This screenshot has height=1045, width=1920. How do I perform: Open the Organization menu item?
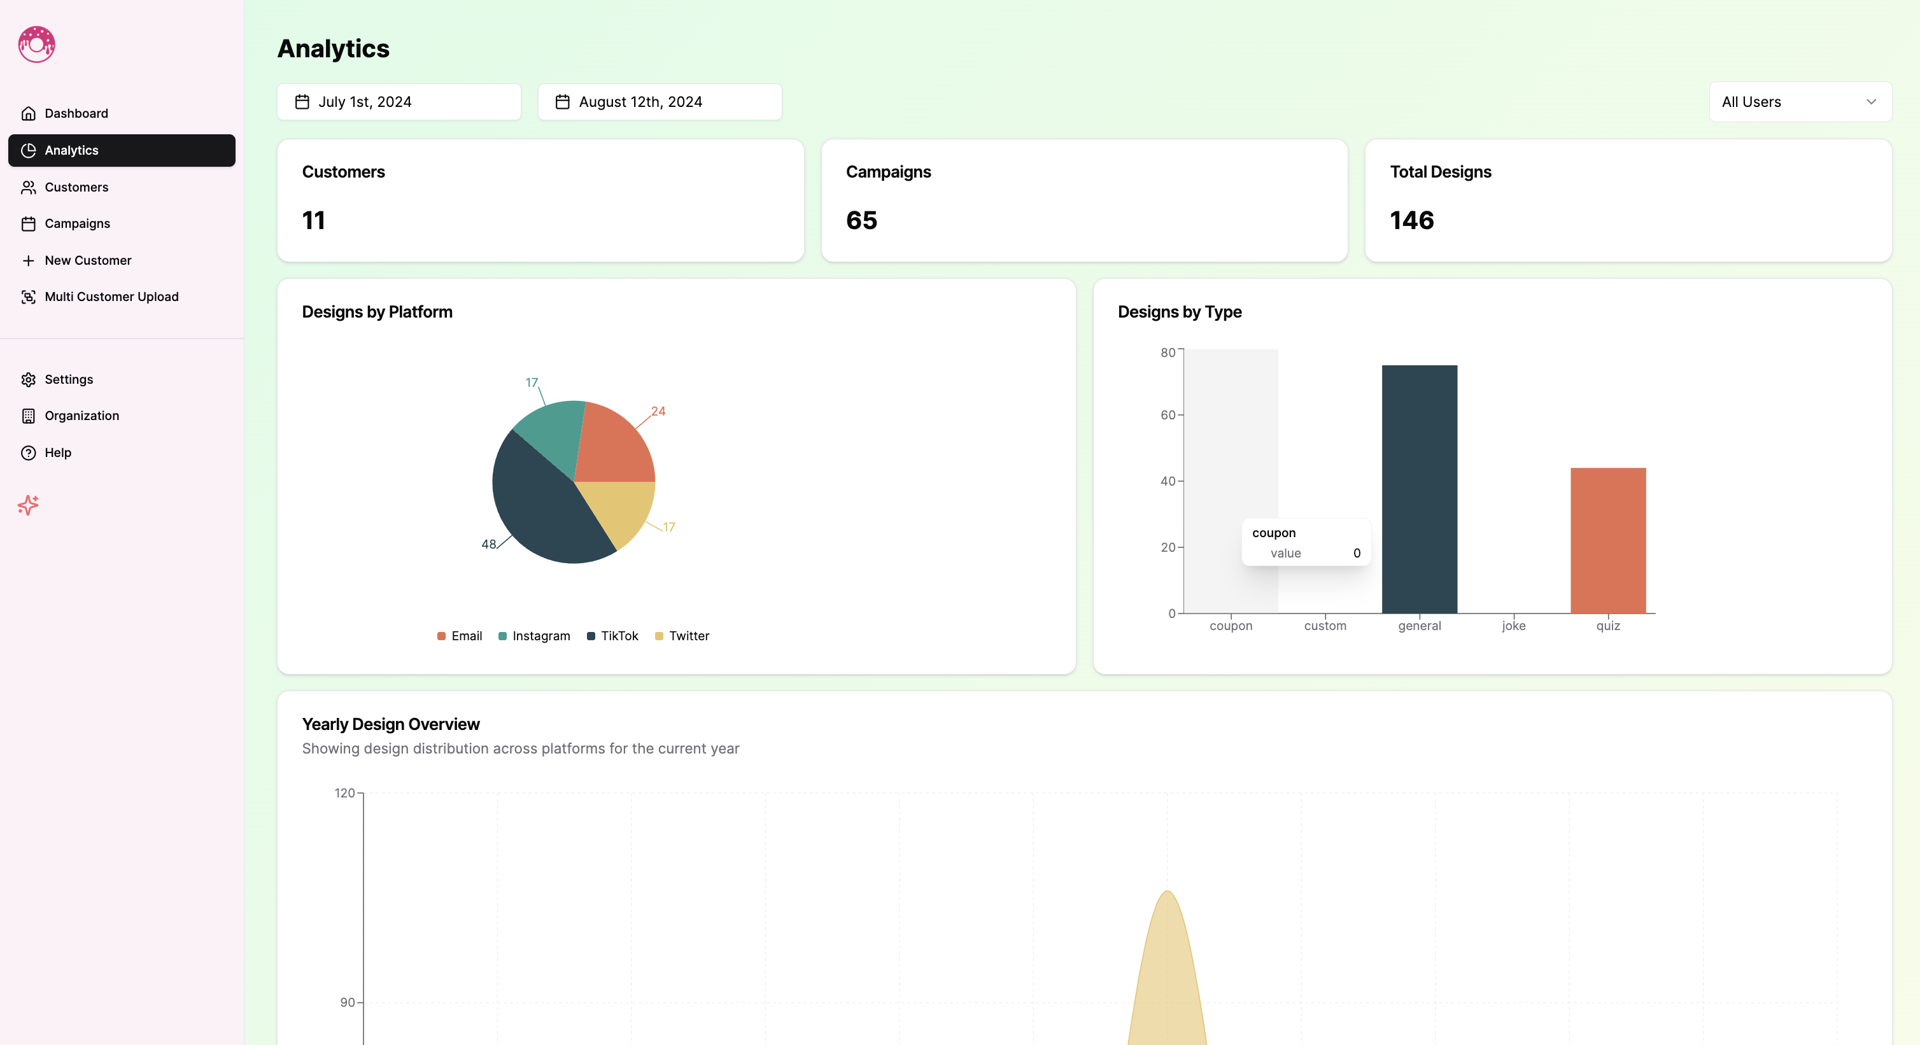click(x=81, y=416)
